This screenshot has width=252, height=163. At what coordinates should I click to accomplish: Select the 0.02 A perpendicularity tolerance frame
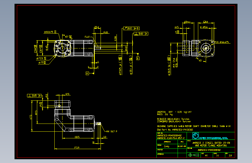point(141,34)
